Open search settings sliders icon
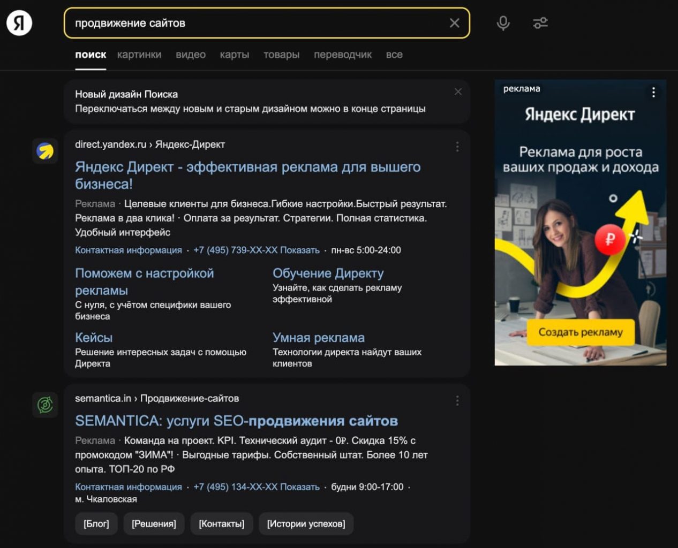This screenshot has height=548, width=678. pos(540,23)
